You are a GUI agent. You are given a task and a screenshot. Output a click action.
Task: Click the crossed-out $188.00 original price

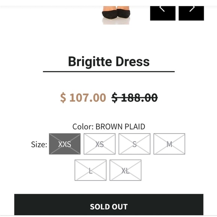tap(135, 97)
